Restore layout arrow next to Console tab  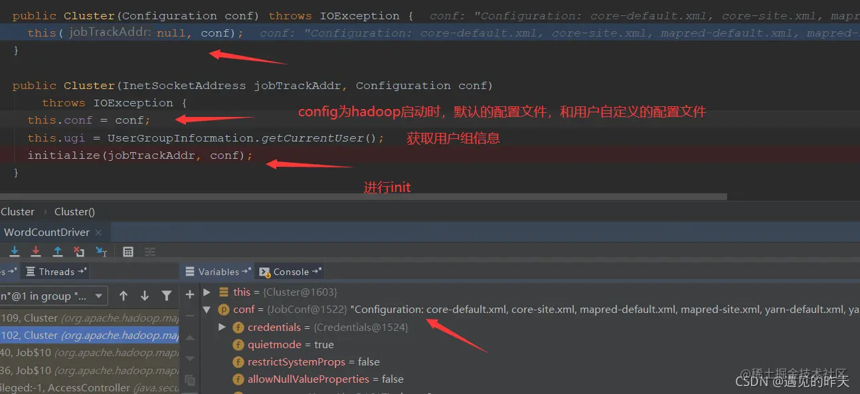point(317,271)
